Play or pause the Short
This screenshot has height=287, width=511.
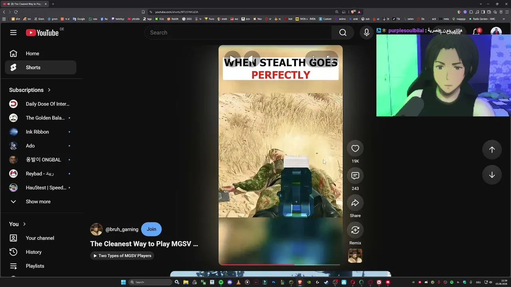tap(232, 59)
